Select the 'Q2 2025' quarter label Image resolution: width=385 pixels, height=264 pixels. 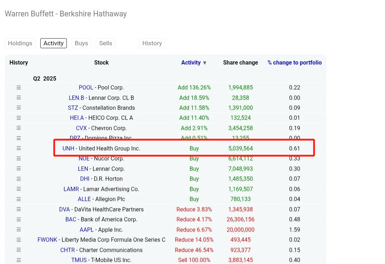45,78
